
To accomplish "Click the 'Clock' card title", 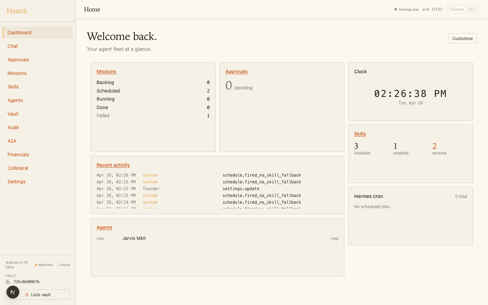I will click(360, 72).
